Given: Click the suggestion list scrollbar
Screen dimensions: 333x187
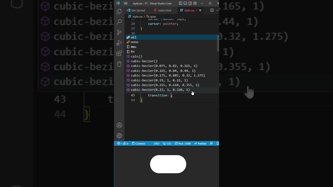Looking at the screenshot, I should pyautogui.click(x=218, y=43).
